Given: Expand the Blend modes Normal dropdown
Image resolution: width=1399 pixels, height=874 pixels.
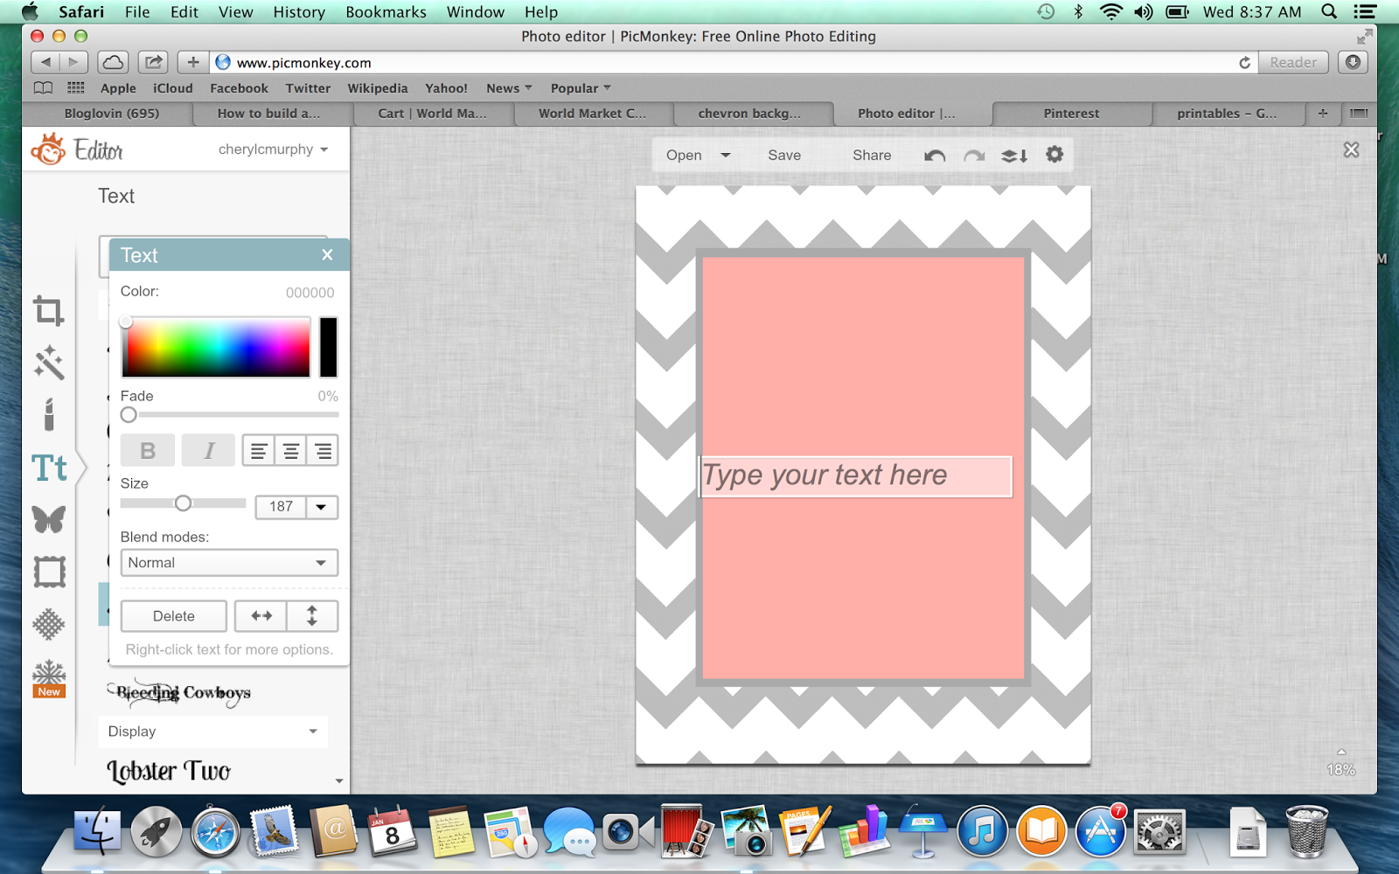Looking at the screenshot, I should (229, 563).
